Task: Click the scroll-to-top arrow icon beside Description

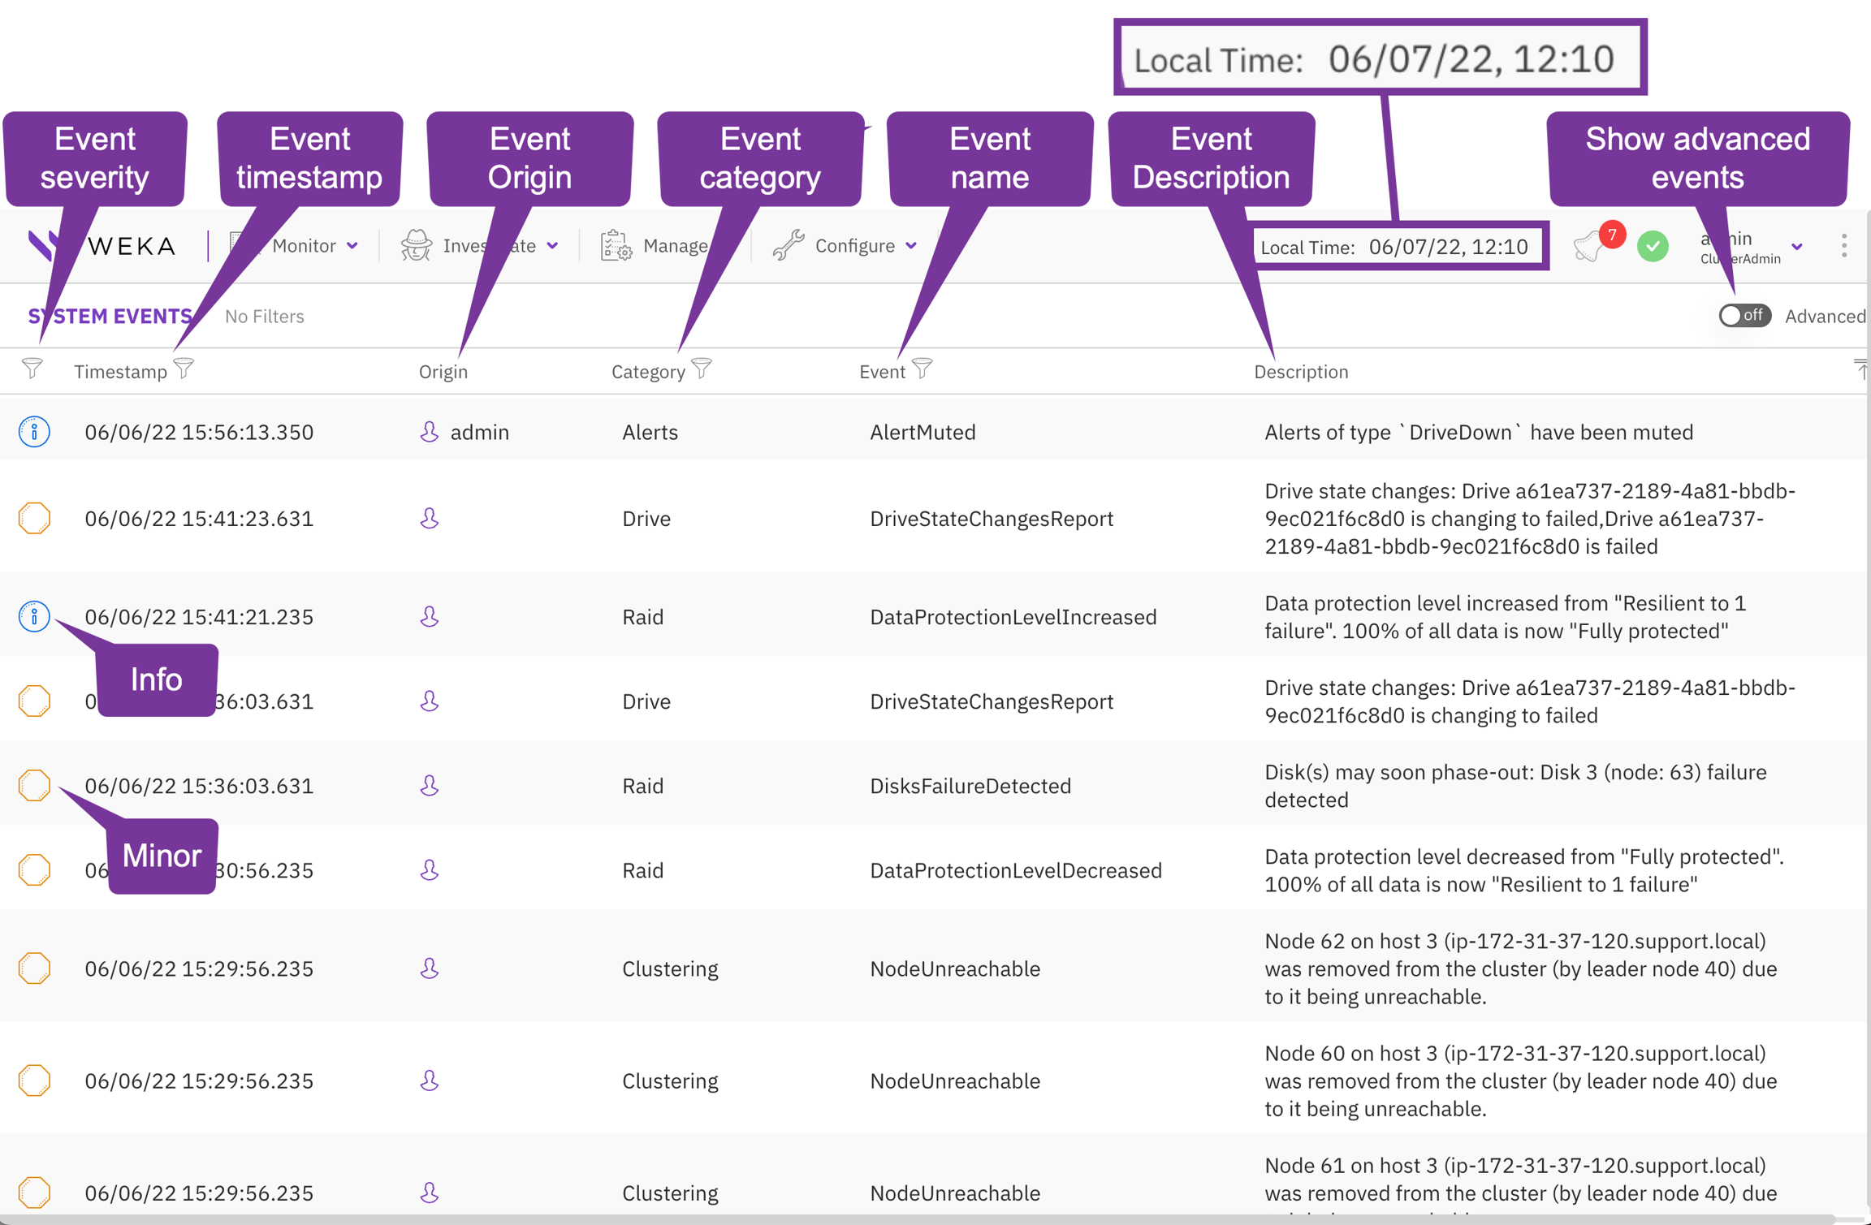Action: (x=1860, y=369)
